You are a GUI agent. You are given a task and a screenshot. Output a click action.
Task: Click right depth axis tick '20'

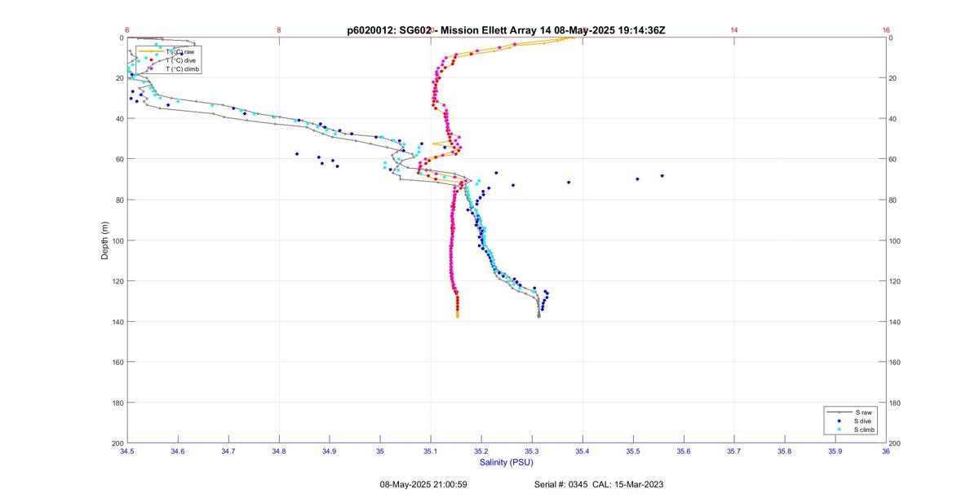(x=894, y=78)
